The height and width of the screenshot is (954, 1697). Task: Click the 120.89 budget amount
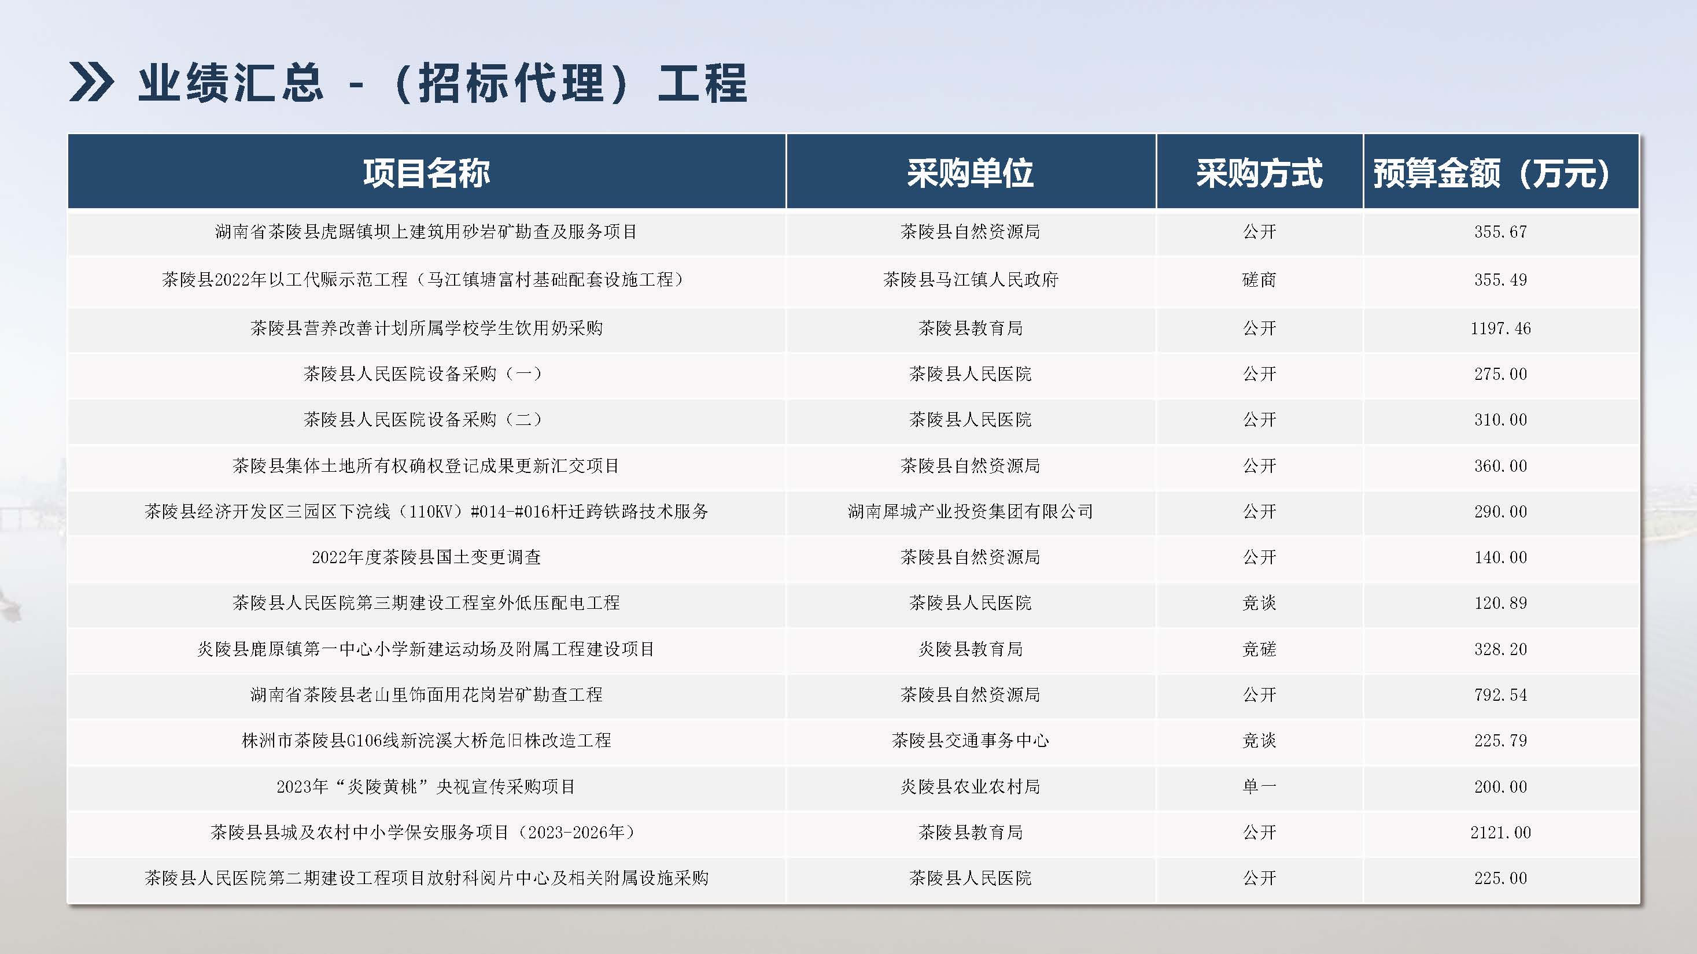click(1500, 603)
